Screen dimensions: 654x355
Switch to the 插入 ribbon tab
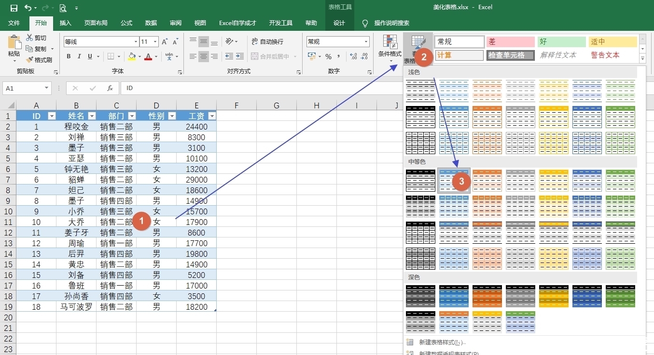(65, 23)
